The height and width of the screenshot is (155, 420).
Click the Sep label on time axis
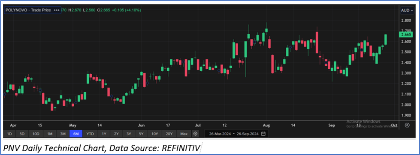(332, 125)
